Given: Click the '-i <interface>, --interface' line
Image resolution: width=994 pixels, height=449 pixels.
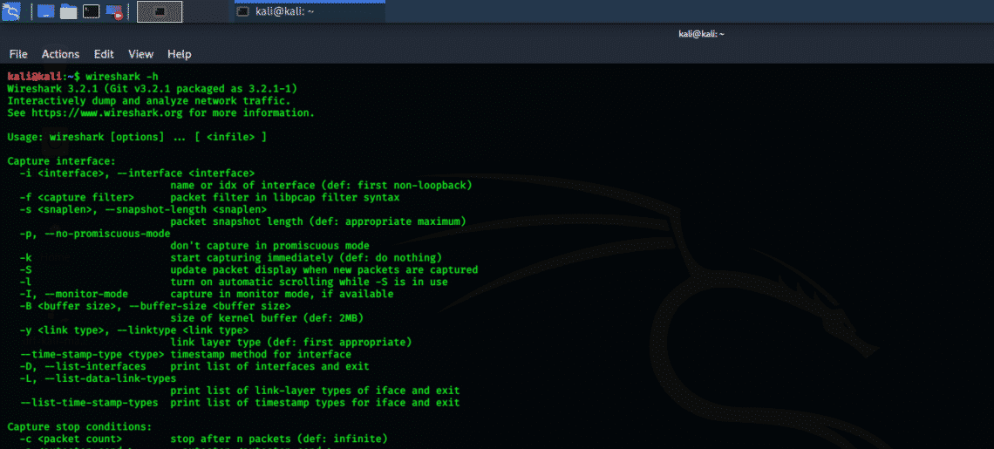Looking at the screenshot, I should pos(137,173).
